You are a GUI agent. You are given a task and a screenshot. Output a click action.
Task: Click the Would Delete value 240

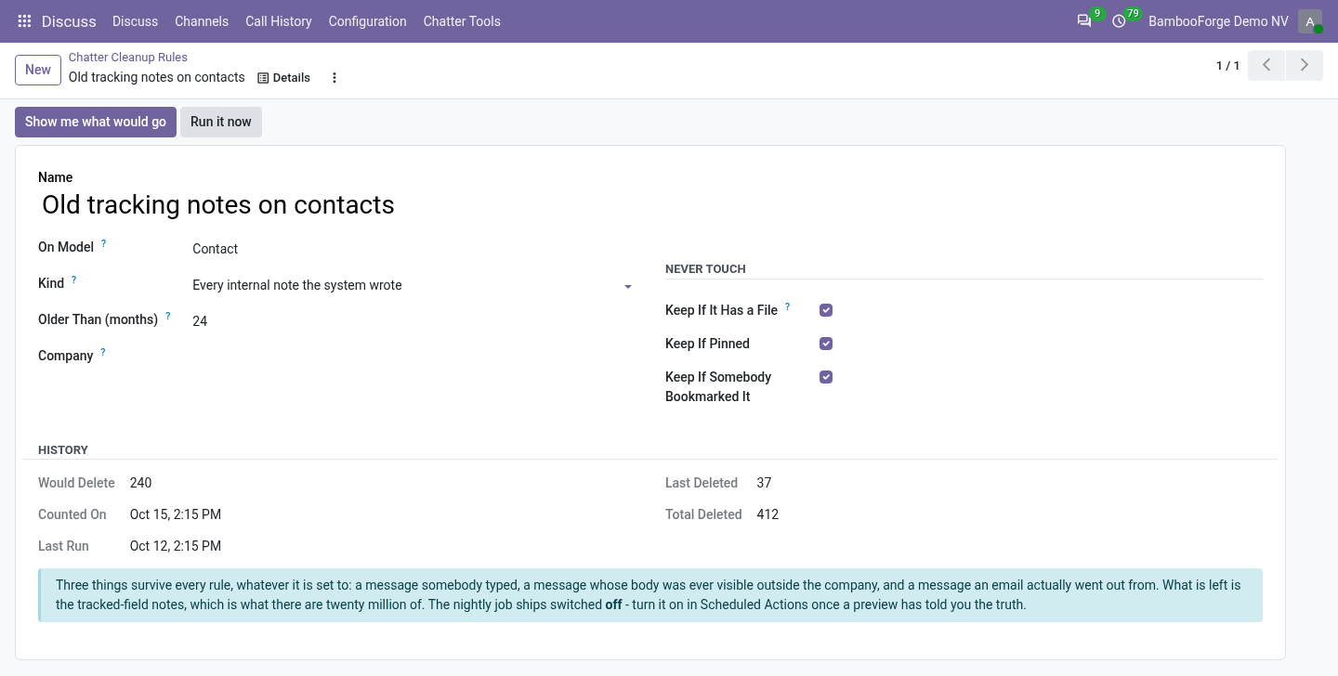point(141,483)
